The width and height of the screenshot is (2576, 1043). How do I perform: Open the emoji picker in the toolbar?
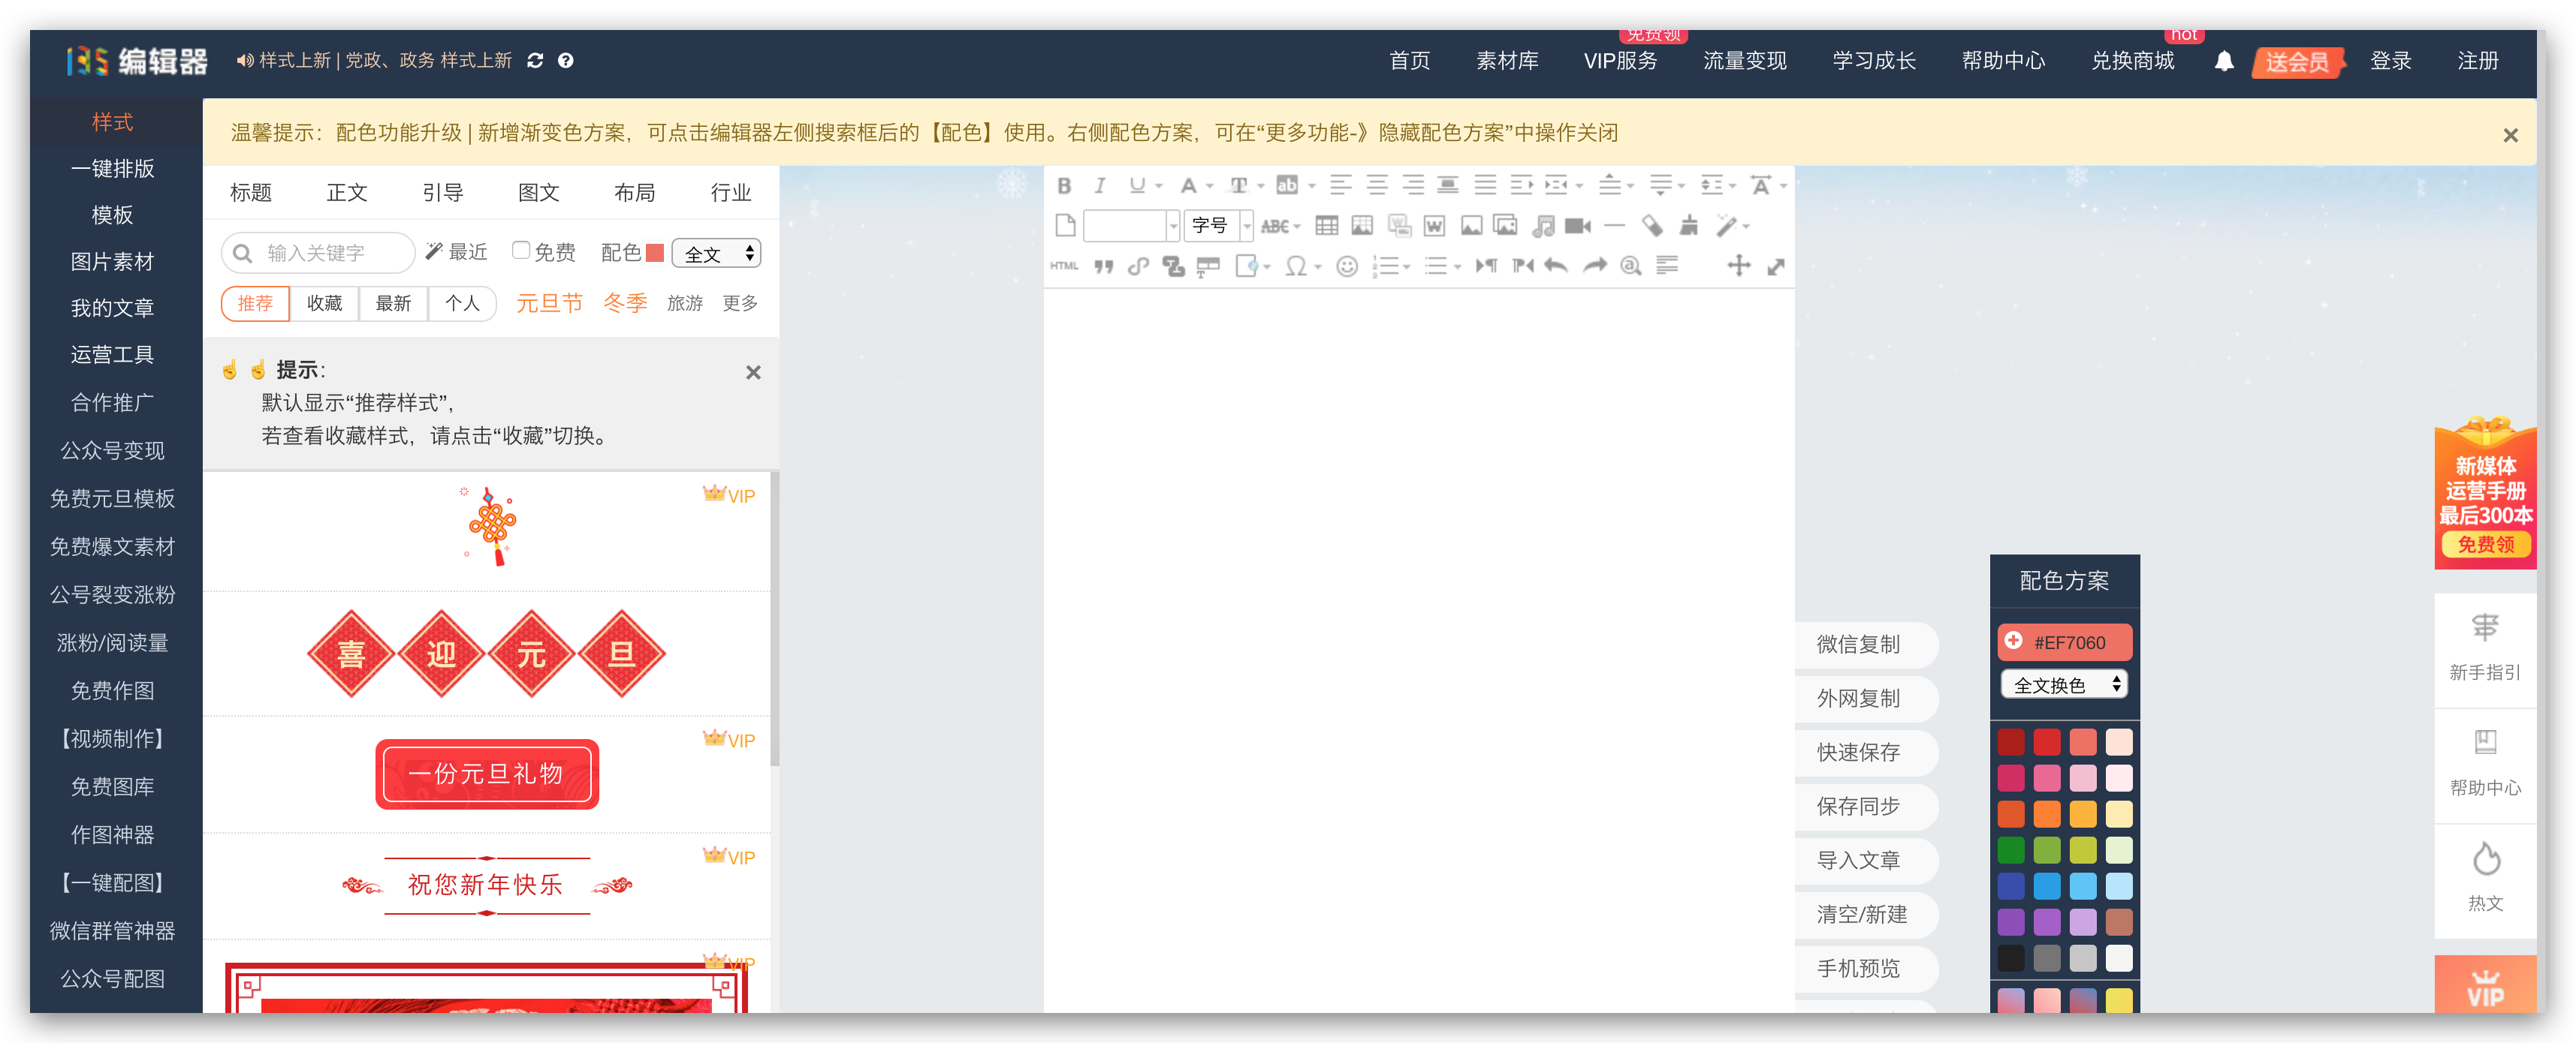point(1347,266)
